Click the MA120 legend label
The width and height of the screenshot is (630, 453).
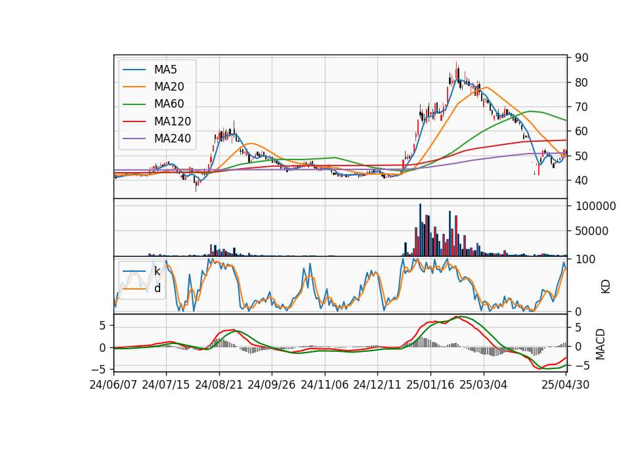click(173, 121)
